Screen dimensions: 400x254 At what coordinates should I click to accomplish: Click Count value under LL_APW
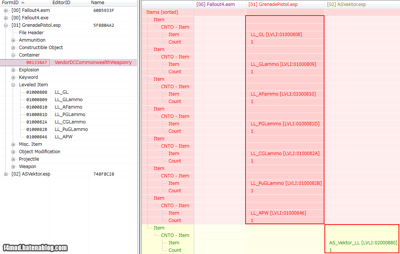(252, 221)
